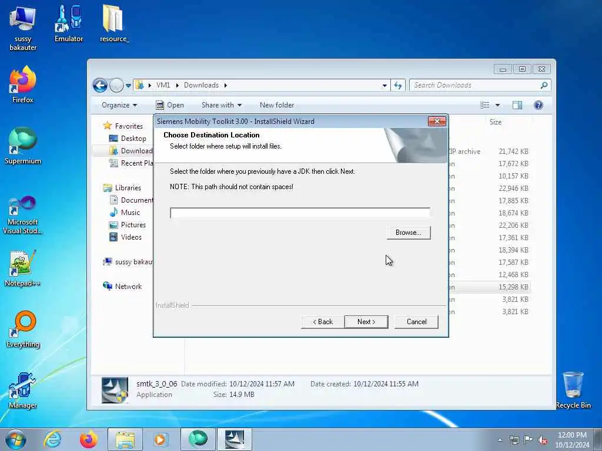Image resolution: width=602 pixels, height=451 pixels.
Task: Open Explorer help question mark icon
Action: (539, 105)
